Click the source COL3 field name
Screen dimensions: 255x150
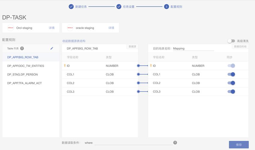click(70, 91)
